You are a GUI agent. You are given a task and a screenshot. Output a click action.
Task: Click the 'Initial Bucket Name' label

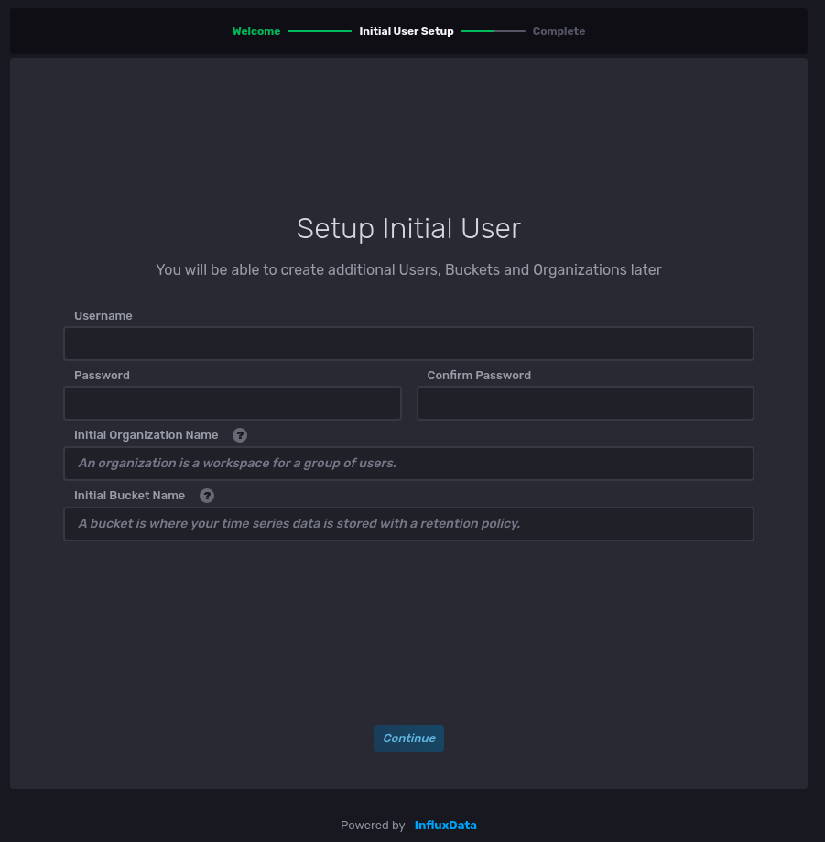tap(129, 496)
